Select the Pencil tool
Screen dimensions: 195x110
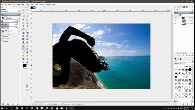coord(27,46)
